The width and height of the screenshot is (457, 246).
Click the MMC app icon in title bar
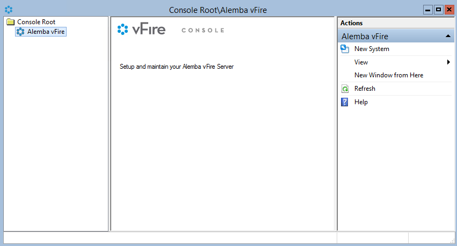click(8, 10)
